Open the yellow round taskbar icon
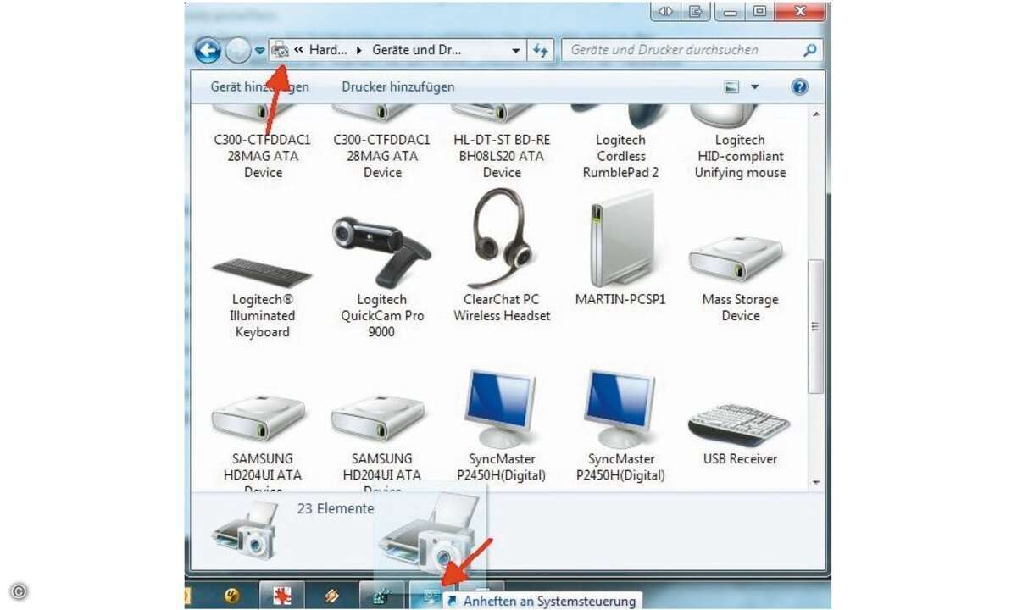 [x=231, y=596]
